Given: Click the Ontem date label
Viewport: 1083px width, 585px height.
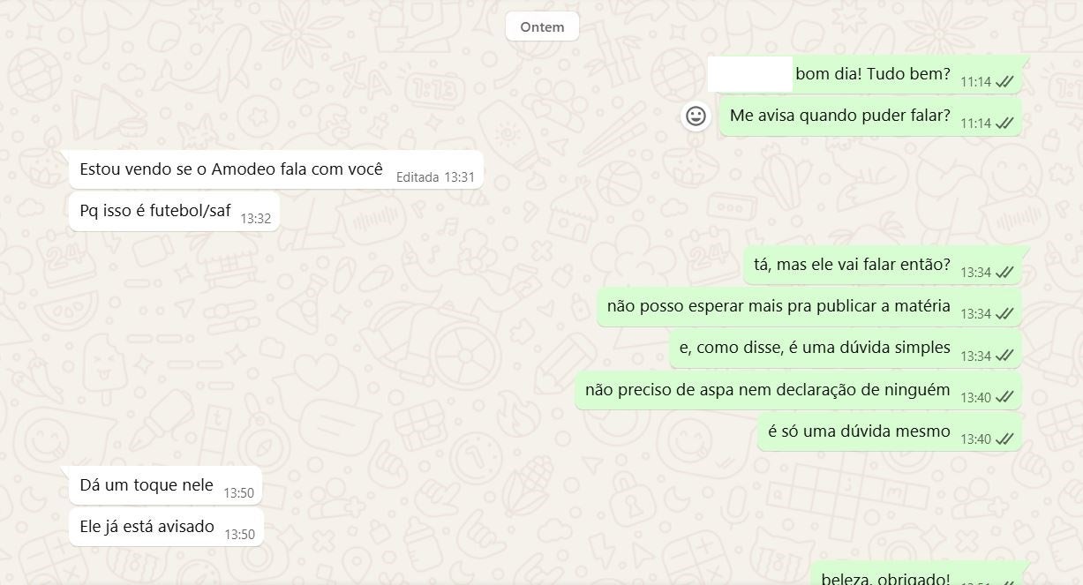Looking at the screenshot, I should pos(542,26).
